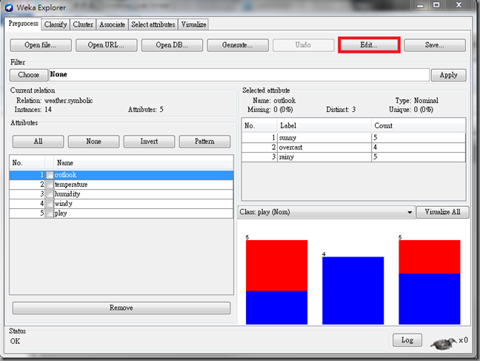Click the Undo button
This screenshot has width=480, height=361.
click(303, 45)
